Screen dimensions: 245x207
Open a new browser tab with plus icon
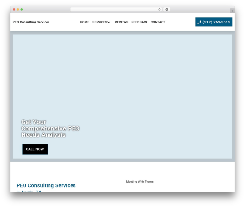[232, 11]
